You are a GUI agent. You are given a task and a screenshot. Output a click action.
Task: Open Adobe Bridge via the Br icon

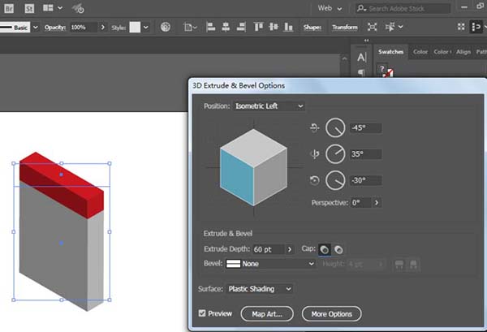[10, 8]
